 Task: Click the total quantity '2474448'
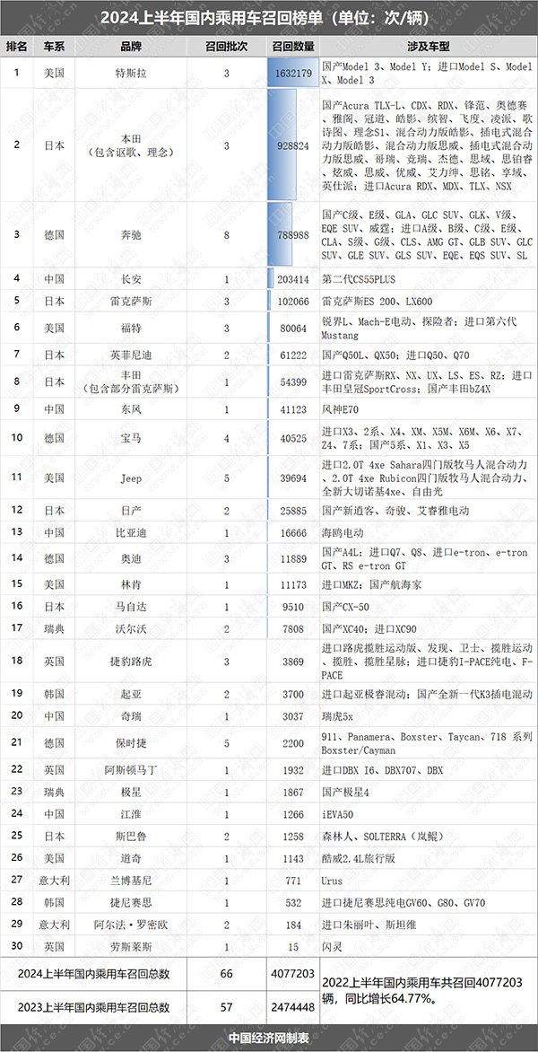pos(293,1007)
